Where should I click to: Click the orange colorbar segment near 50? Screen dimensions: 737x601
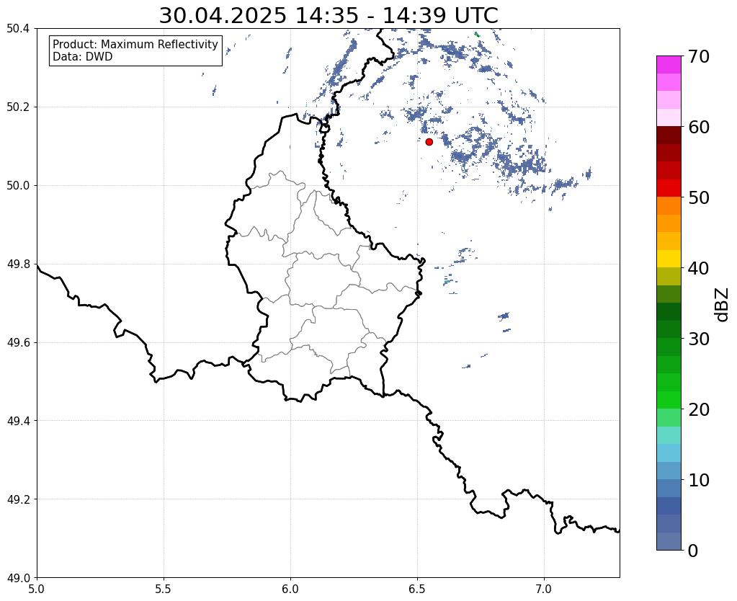[x=669, y=206]
